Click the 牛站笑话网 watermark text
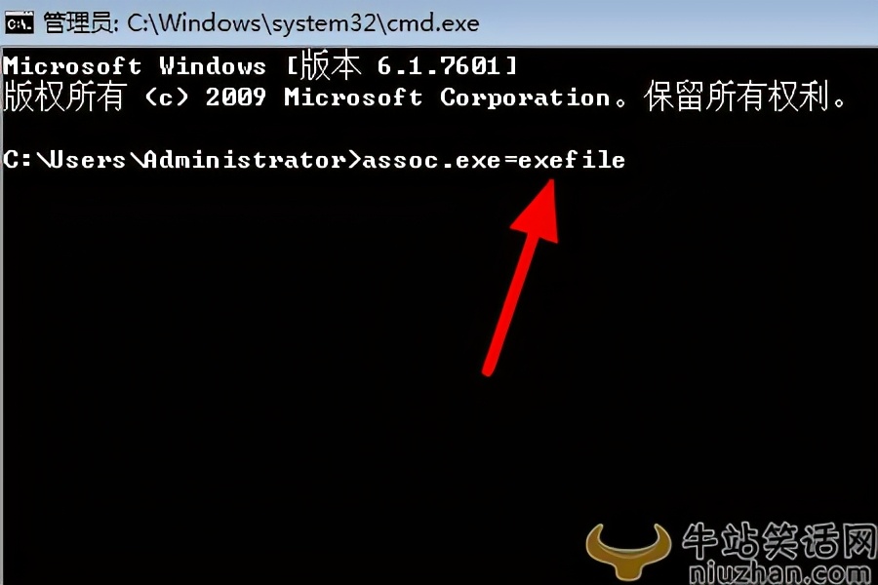The width and height of the screenshot is (878, 585). 778,540
